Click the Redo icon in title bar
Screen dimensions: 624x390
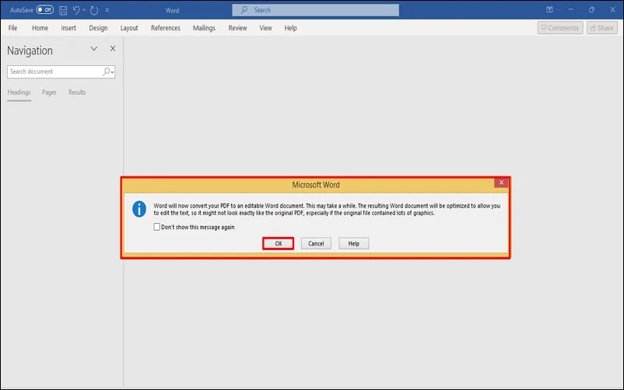pos(94,10)
